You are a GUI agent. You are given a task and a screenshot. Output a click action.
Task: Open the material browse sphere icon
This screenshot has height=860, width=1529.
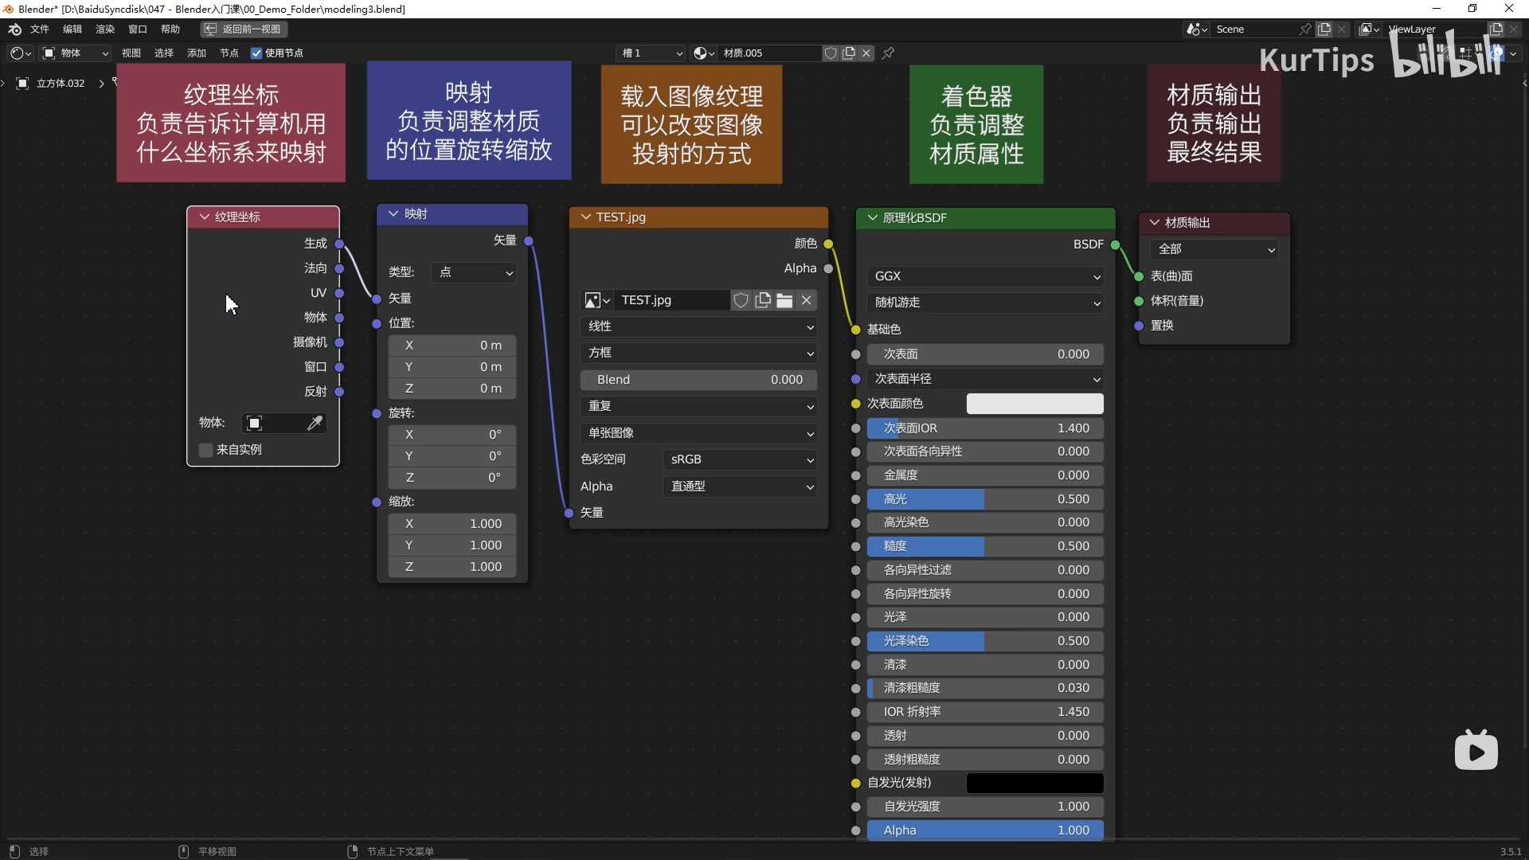[702, 53]
